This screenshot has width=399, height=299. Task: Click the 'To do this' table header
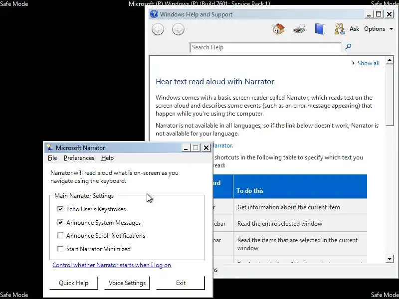pos(300,186)
